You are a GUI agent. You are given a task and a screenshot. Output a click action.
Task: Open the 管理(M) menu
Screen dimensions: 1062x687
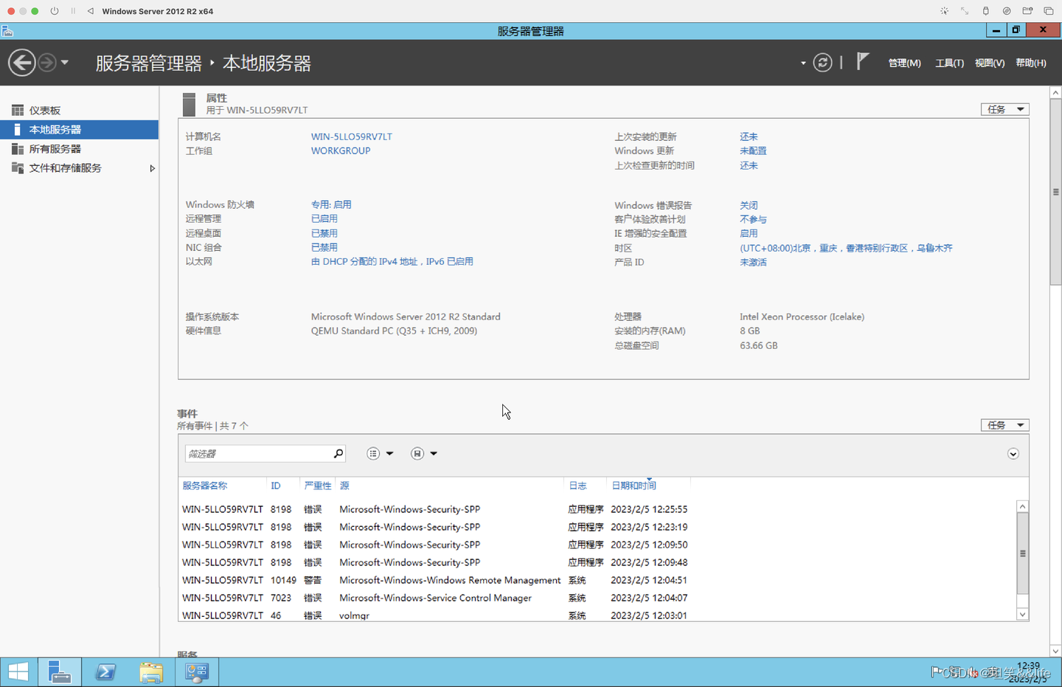[904, 63]
